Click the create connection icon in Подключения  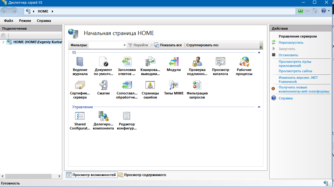3,36
